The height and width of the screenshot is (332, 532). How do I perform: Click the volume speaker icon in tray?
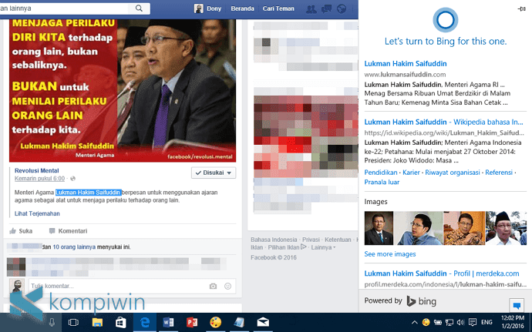click(x=460, y=323)
